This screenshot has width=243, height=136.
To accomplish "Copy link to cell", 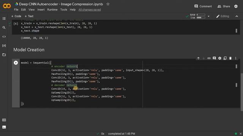I will 209,58.
